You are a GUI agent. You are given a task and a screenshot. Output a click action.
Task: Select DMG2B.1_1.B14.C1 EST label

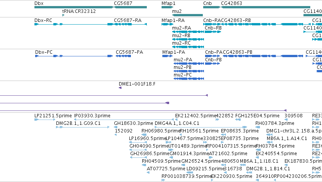268,169
